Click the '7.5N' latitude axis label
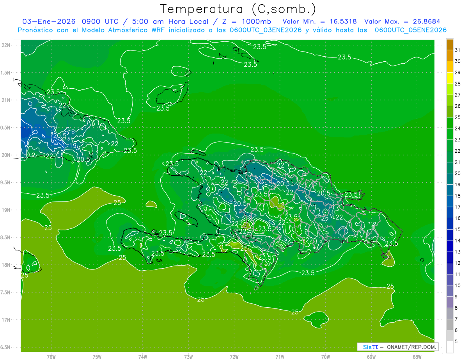The image size is (468, 362). (x=5, y=292)
